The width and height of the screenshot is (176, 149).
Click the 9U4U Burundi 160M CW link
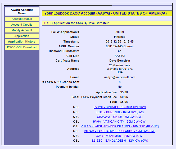tap(120, 112)
